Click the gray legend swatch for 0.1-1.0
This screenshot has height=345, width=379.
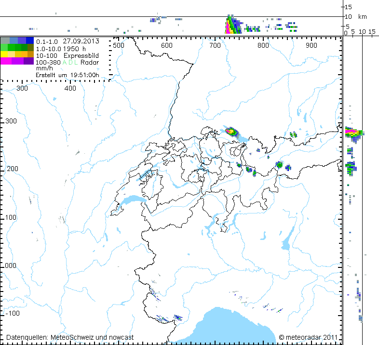pyautogui.click(x=5, y=40)
